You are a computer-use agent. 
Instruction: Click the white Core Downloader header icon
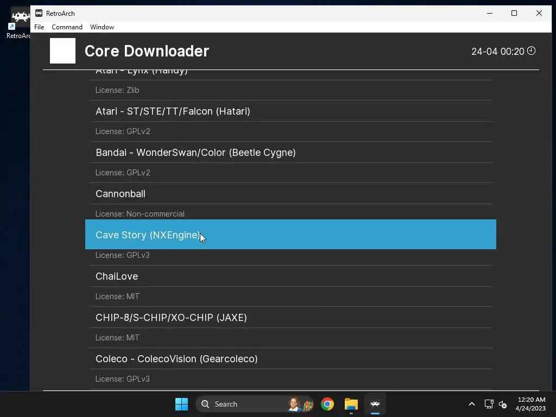tap(62, 50)
